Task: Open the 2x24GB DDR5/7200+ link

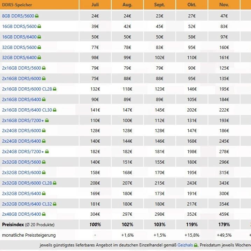Action: (23, 151)
